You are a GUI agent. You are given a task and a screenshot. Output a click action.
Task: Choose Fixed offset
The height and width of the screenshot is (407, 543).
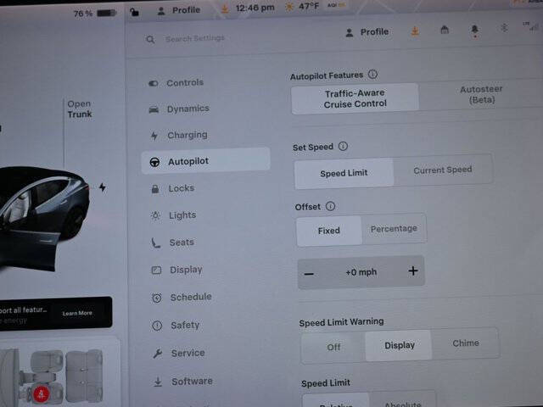(x=328, y=231)
